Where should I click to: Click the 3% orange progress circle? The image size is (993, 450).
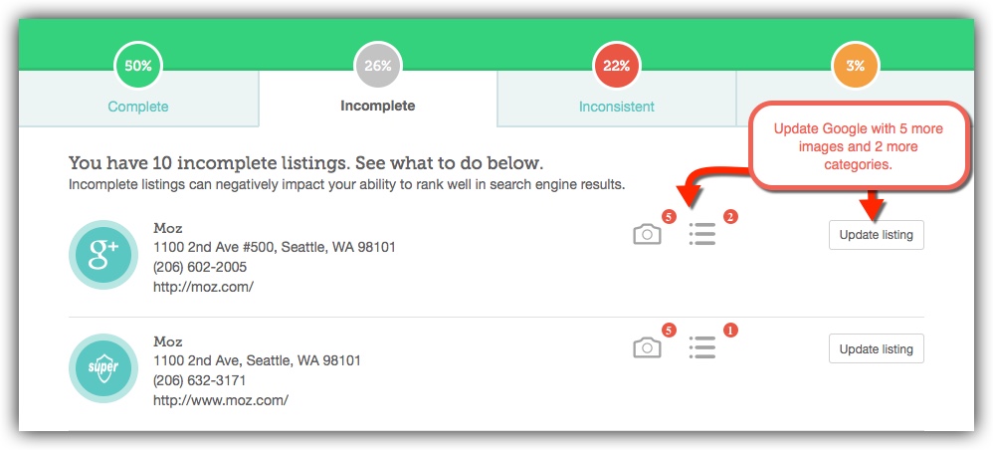[x=855, y=66]
